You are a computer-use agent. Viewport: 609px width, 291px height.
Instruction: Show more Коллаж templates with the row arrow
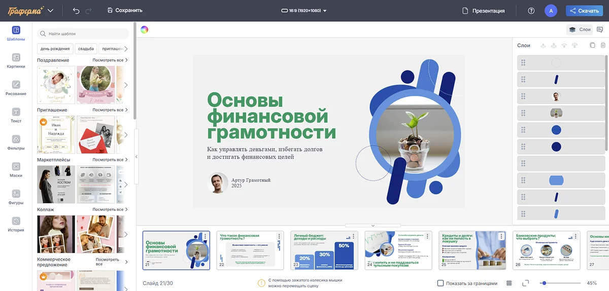click(x=126, y=234)
